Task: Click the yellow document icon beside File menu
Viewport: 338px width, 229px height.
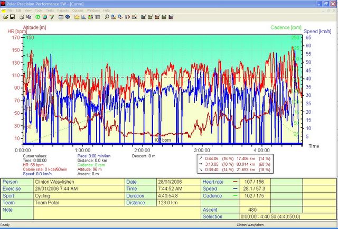Action: click(4, 11)
